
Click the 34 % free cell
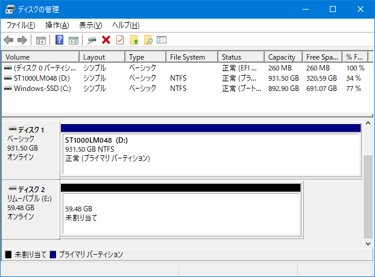353,78
